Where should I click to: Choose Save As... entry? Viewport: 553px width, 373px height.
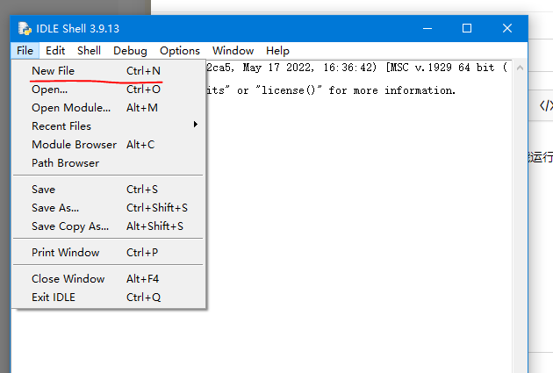tap(109, 208)
